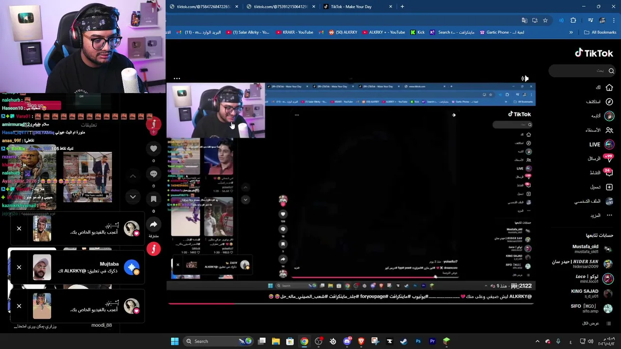Open a new browser tab

402,7
